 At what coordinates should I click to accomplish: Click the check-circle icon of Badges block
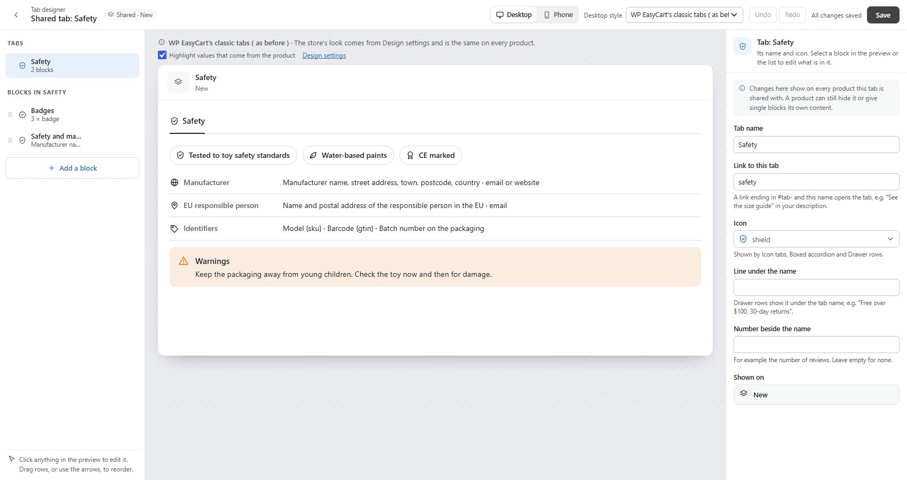[x=22, y=115]
